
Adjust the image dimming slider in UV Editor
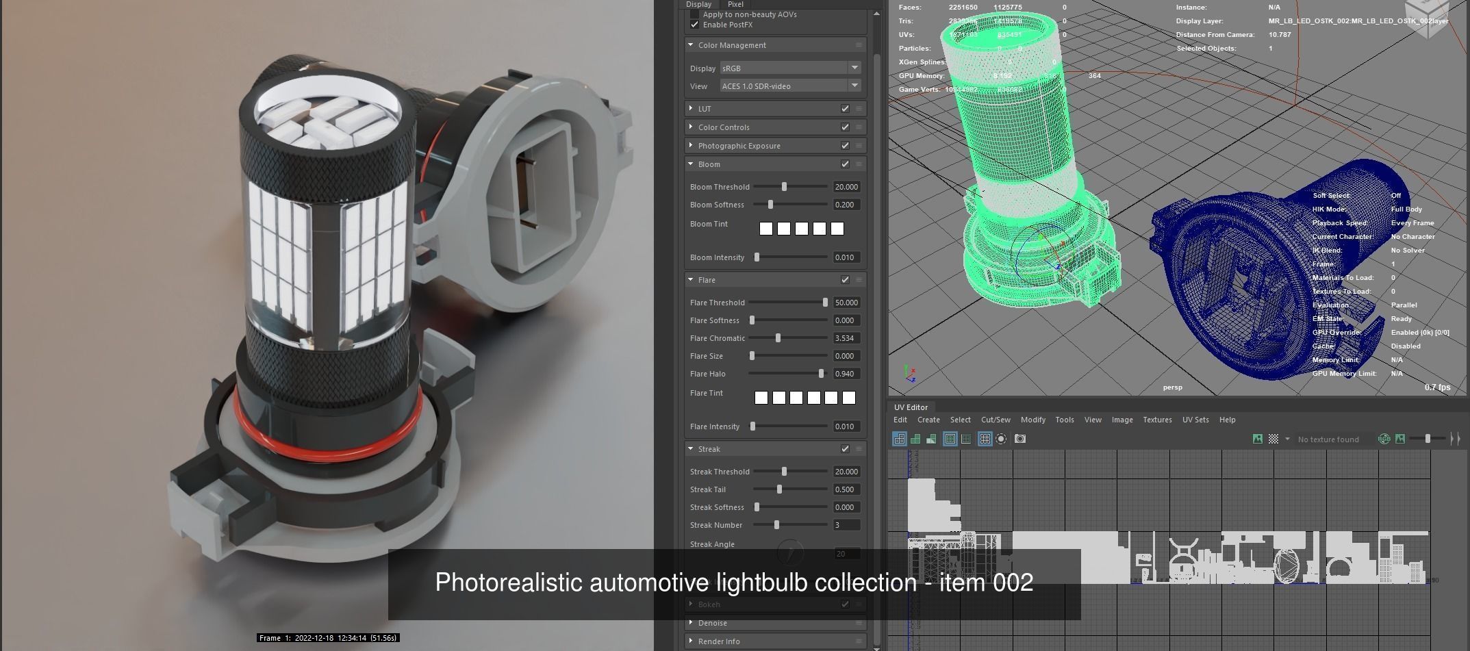tap(1428, 439)
